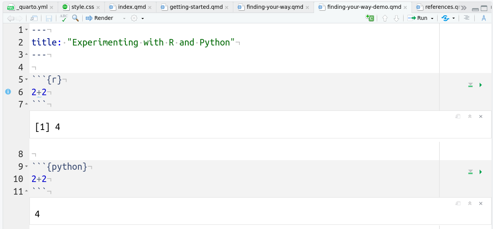Click the info marker on line 6

pyautogui.click(x=8, y=92)
